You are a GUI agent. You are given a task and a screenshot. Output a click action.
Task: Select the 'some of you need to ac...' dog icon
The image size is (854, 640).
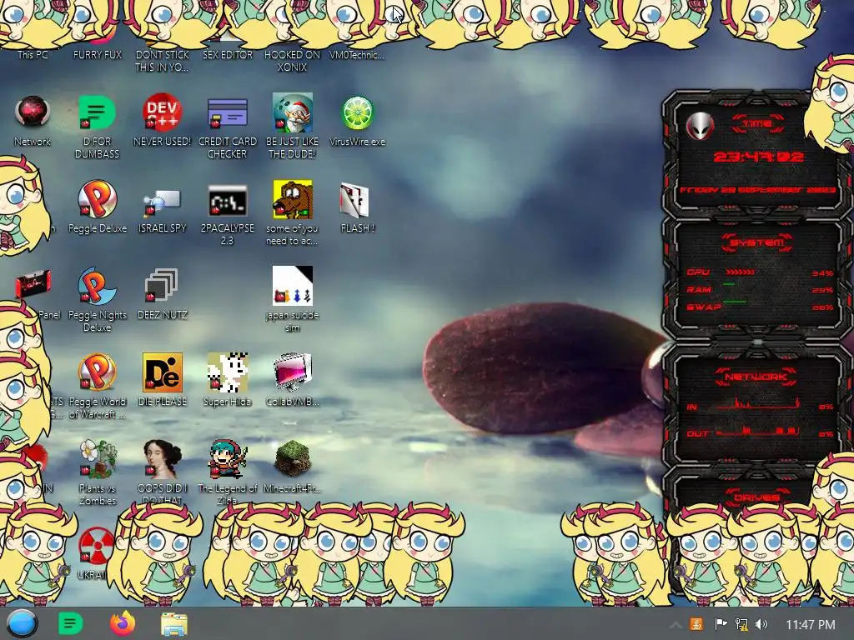point(293,200)
